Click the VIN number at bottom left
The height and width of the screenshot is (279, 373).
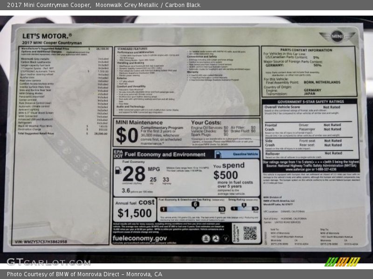(x=41, y=242)
